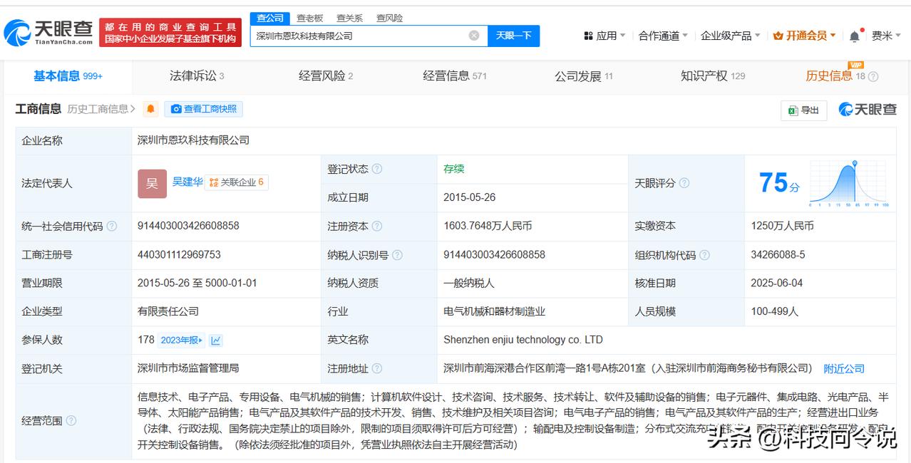Click the 附近公司 link
This screenshot has height=463, width=911.
[x=844, y=368]
